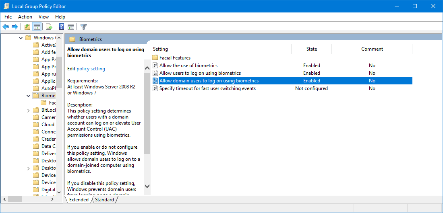The width and height of the screenshot is (443, 213).
Task: Open the View menu
Action: pyautogui.click(x=43, y=16)
